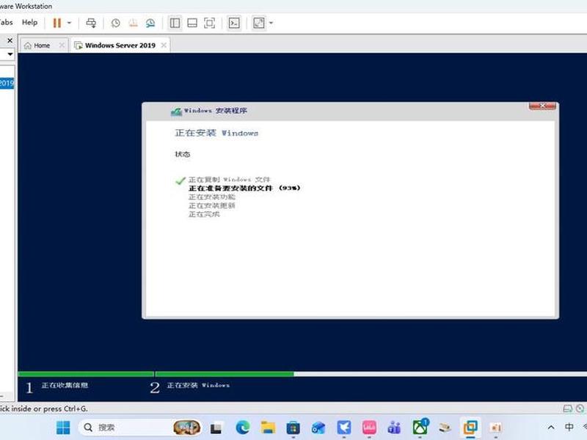This screenshot has width=587, height=440.
Task: Revert the VM to its snapshot
Action: pos(133,23)
